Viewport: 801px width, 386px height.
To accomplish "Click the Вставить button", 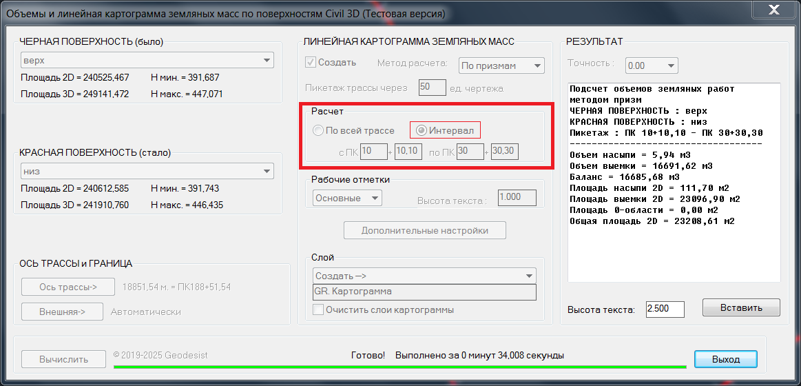I will [741, 307].
